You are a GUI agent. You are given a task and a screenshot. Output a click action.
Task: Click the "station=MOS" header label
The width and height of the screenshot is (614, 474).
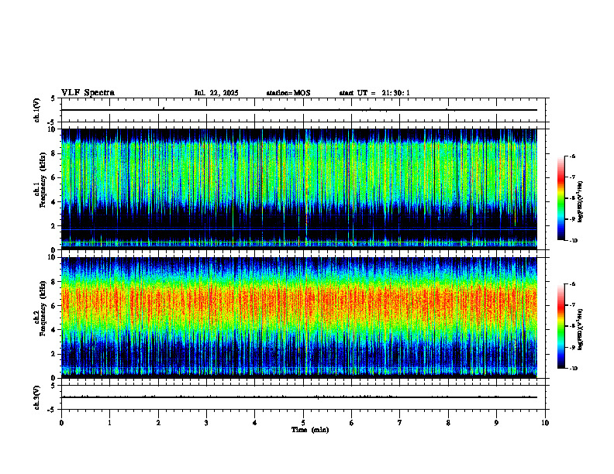(x=288, y=93)
